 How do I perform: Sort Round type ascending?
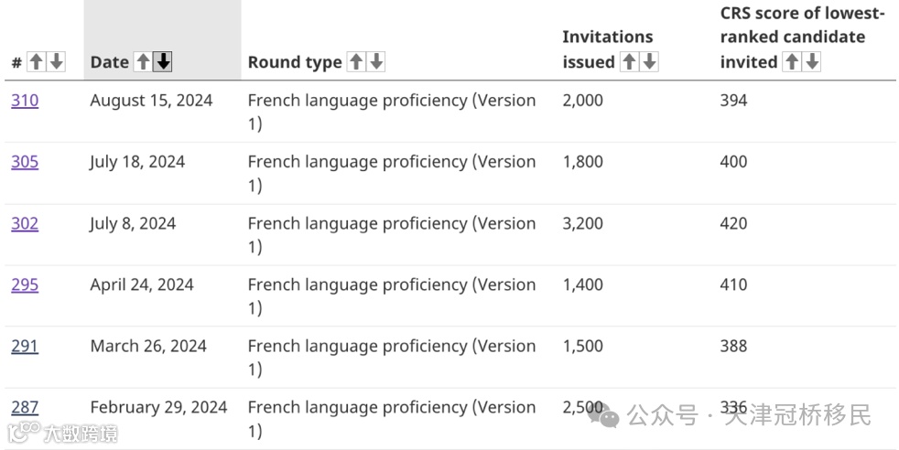coord(356,62)
